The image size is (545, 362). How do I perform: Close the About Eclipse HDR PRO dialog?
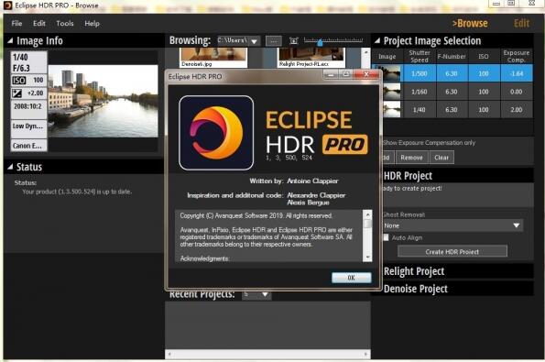[x=366, y=74]
